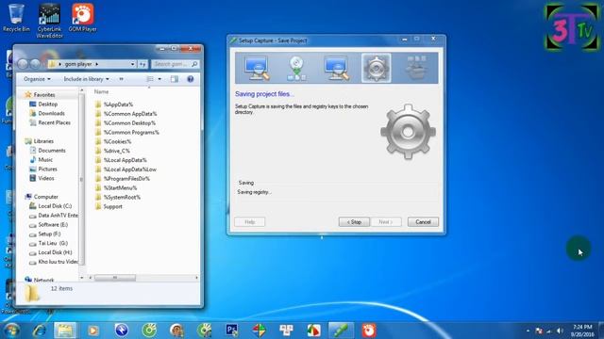Open CyberLink WaveEditor desktop shortcut
Screen dimensions: 604x339
49,21
